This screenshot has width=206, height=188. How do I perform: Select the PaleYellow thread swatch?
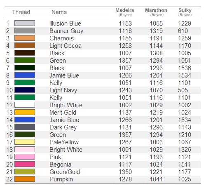[x=25, y=142]
